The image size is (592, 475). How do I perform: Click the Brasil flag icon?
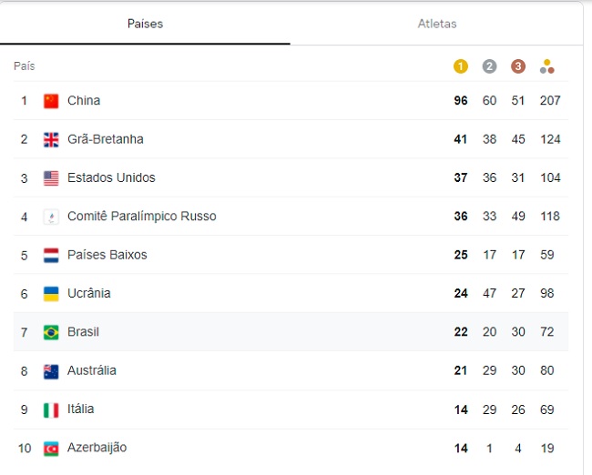click(x=51, y=332)
